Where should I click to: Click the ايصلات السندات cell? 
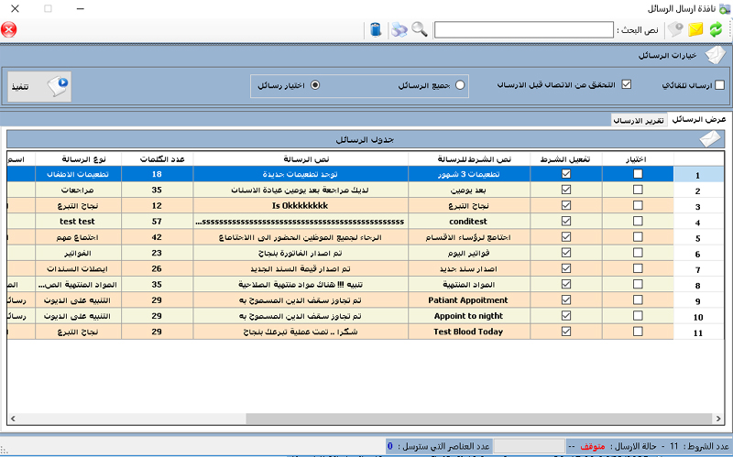[x=78, y=268]
